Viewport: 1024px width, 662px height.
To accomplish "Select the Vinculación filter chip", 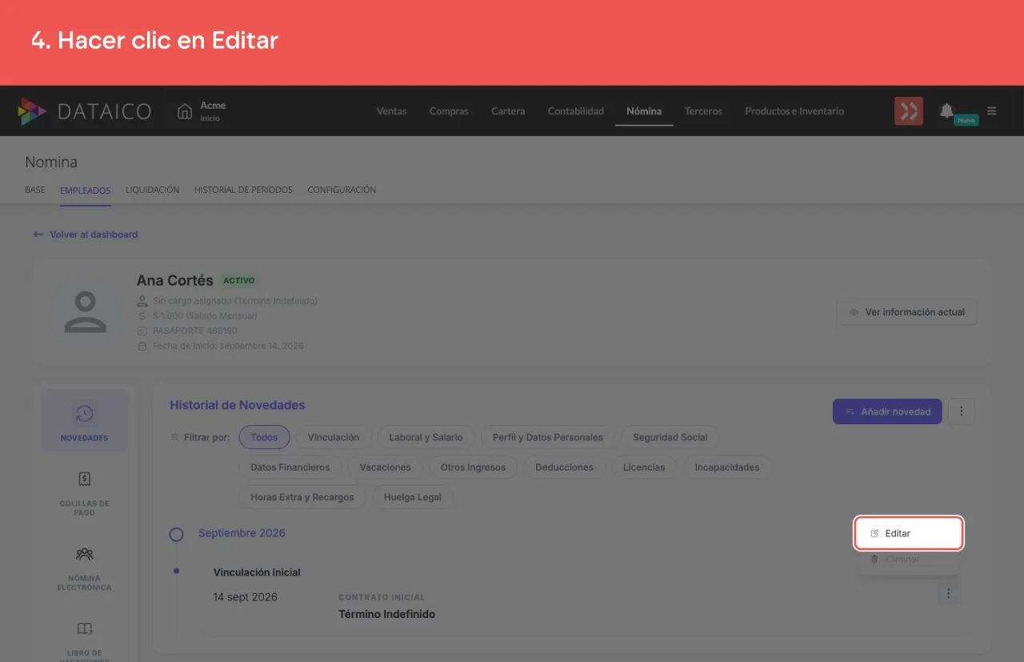I will click(x=334, y=438).
